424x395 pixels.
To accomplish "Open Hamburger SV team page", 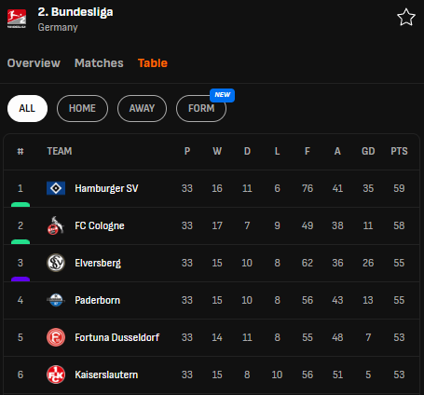I will (x=106, y=188).
